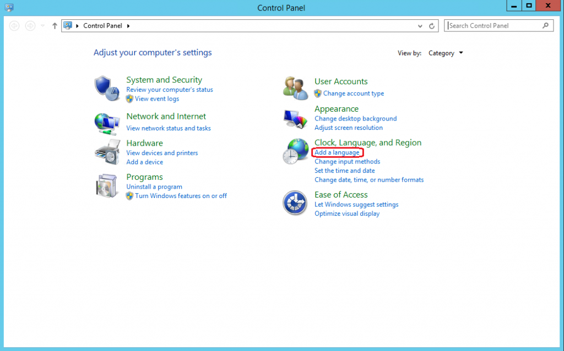
Task: Expand the arrow before Control Panel breadcrumb
Action: click(x=77, y=26)
